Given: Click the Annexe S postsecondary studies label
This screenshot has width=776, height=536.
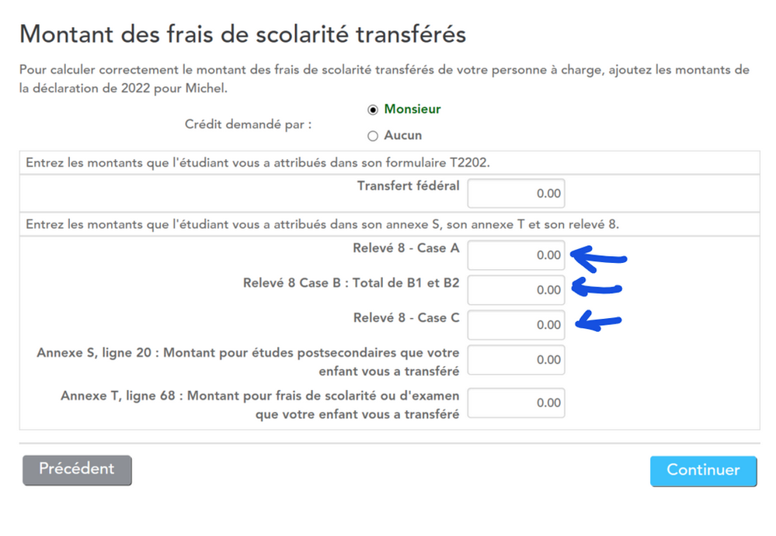Looking at the screenshot, I should point(248,361).
